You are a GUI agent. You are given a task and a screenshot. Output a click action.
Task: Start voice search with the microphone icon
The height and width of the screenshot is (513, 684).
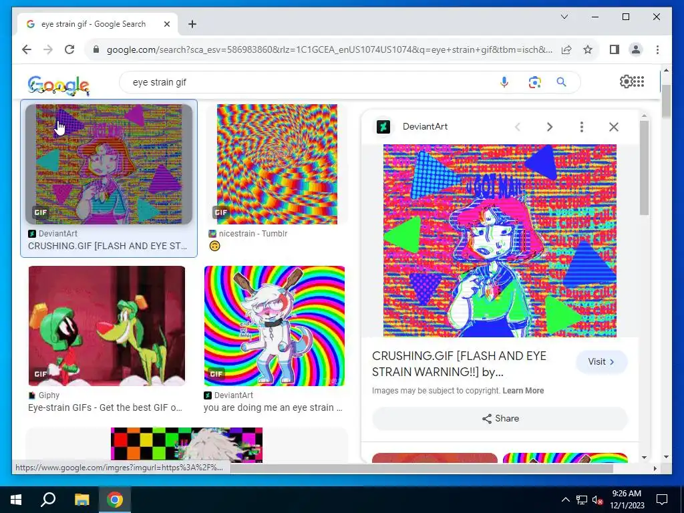[504, 82]
